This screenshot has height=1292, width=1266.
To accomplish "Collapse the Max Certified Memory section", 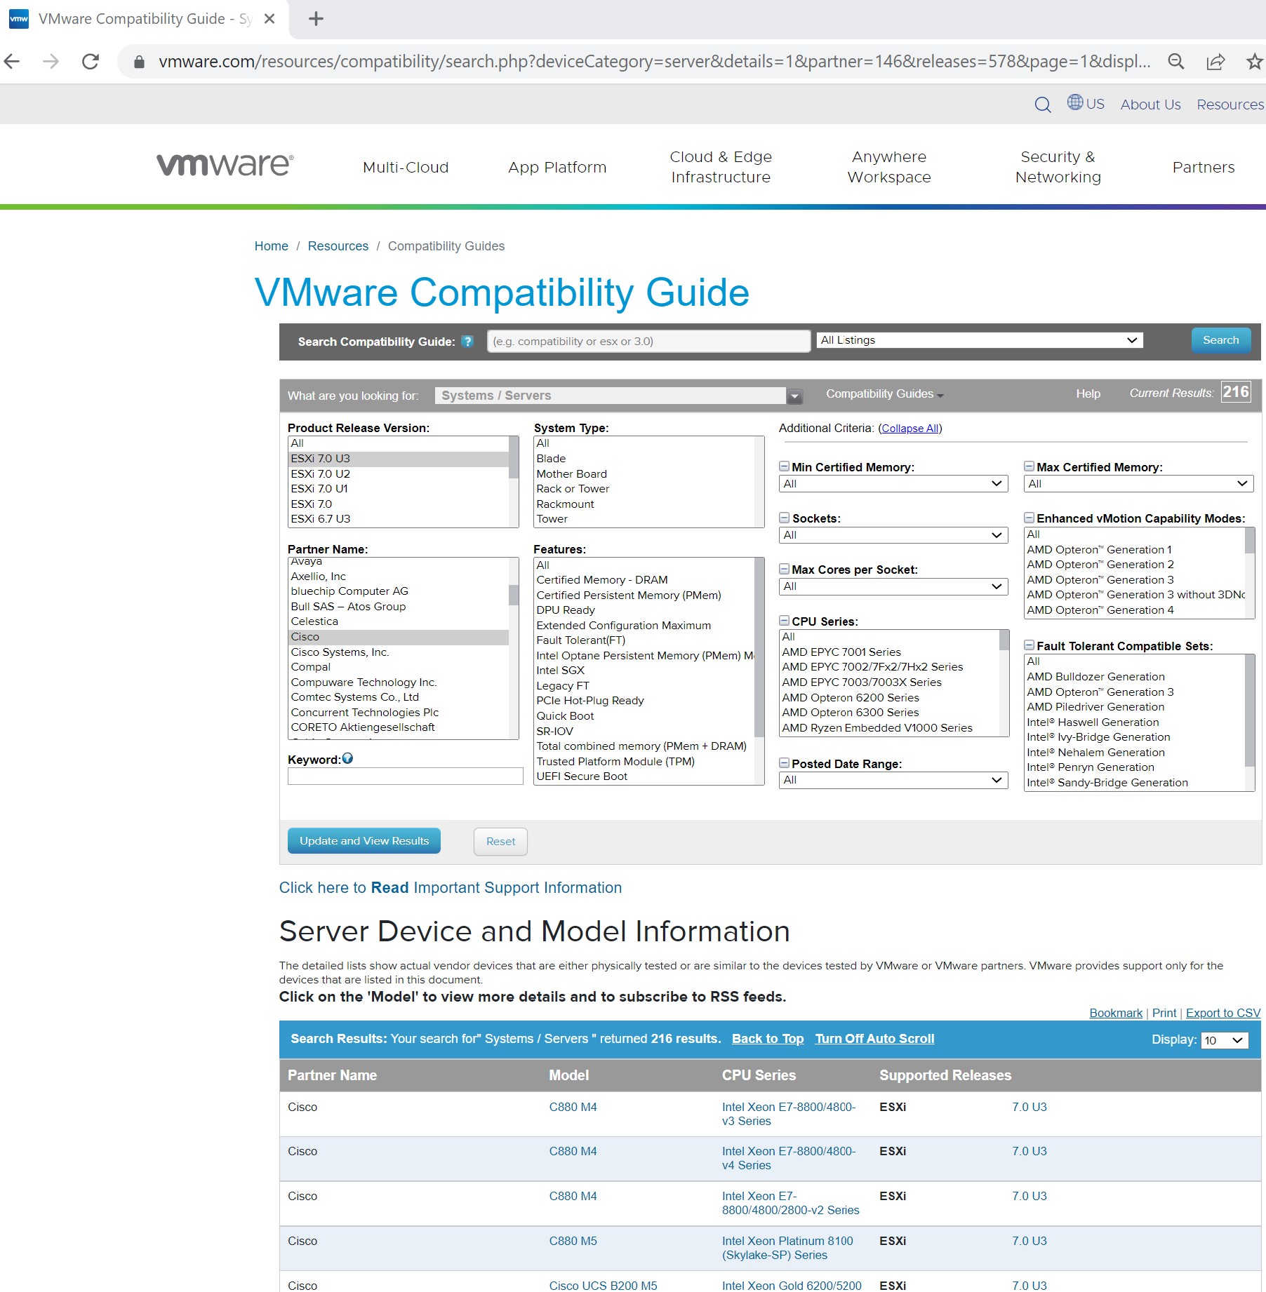I will pyautogui.click(x=1029, y=466).
